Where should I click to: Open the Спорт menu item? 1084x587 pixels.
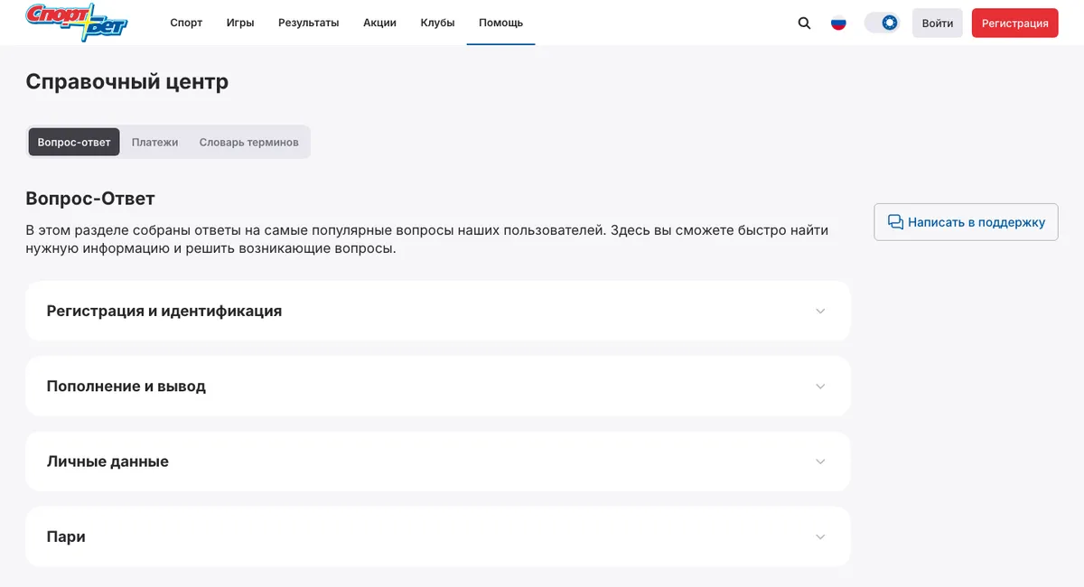pos(186,23)
